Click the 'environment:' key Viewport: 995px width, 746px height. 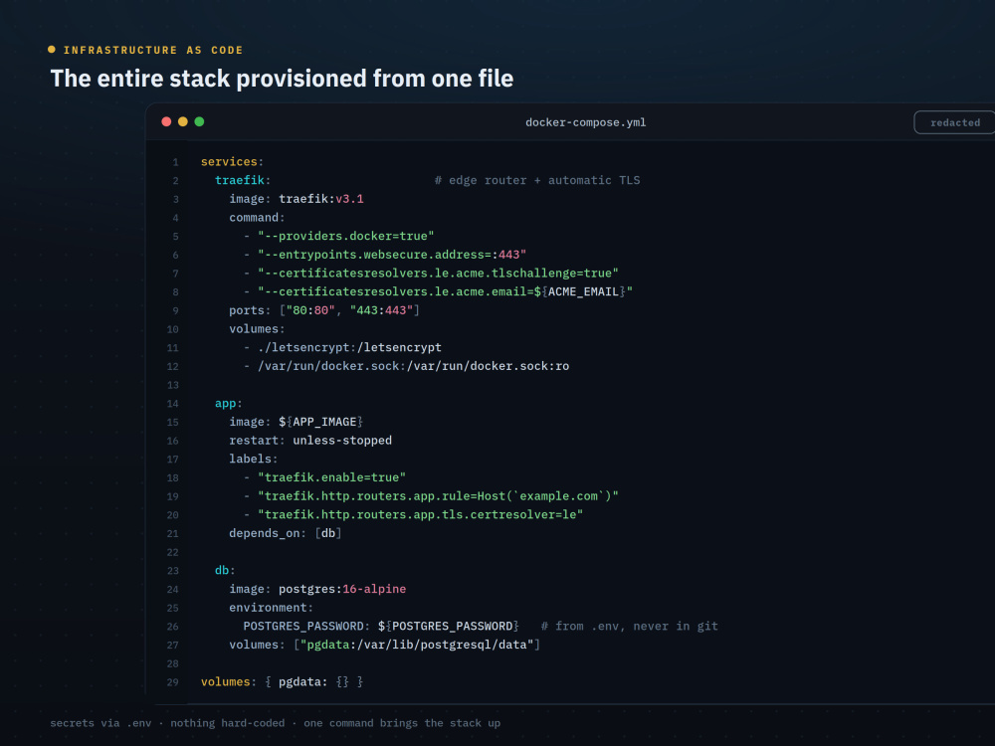[x=271, y=608]
